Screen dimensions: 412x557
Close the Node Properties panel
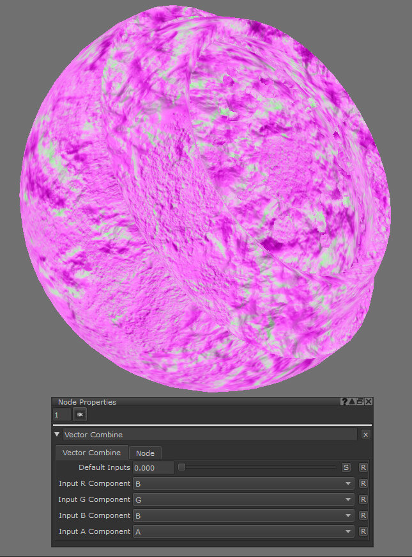(369, 401)
